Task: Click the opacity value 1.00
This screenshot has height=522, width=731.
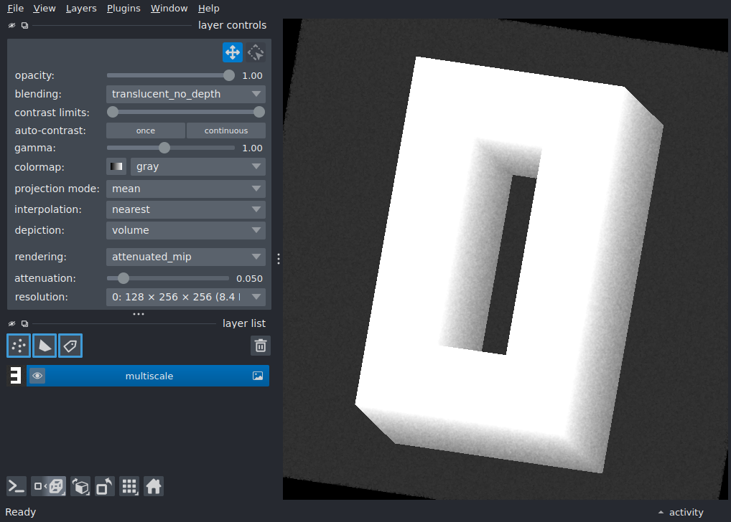Action: [x=252, y=76]
